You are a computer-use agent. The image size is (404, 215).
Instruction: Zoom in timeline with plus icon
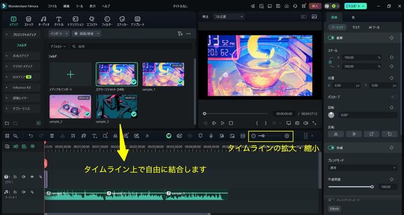pos(287,136)
